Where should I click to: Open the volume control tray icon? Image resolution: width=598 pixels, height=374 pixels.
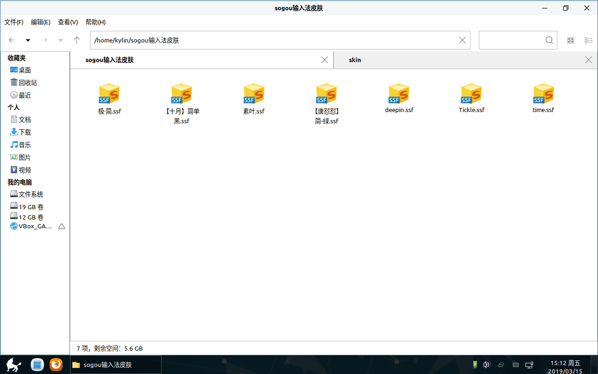(486, 365)
